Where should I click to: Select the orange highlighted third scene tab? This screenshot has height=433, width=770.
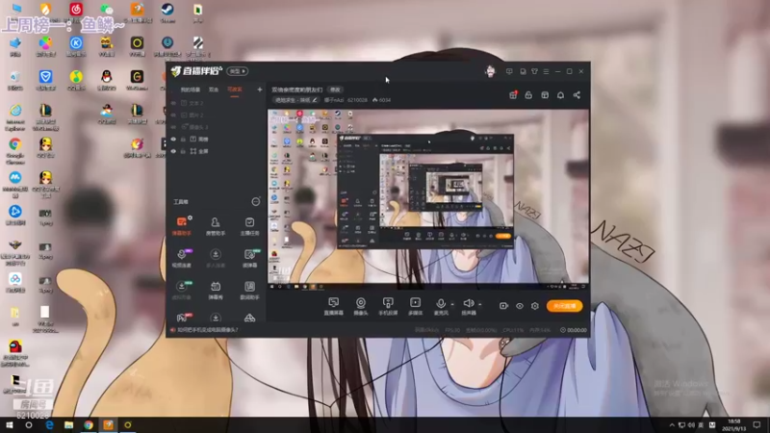[x=235, y=89]
